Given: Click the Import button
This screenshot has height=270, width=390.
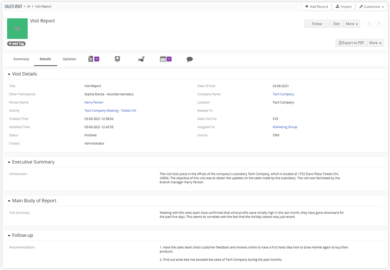Looking at the screenshot, I should (344, 7).
